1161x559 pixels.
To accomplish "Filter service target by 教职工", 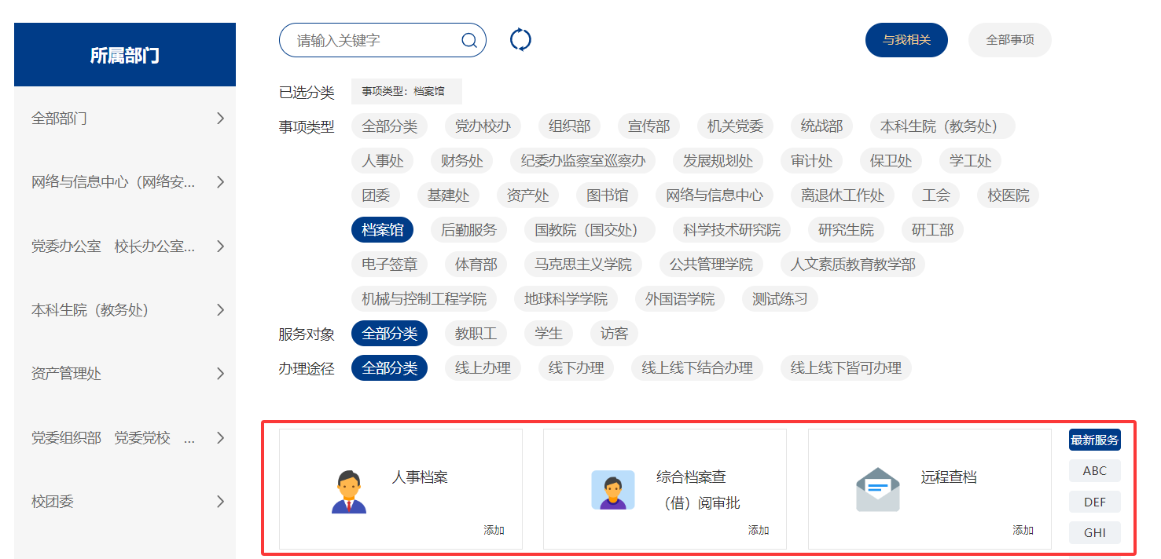I will (x=476, y=334).
